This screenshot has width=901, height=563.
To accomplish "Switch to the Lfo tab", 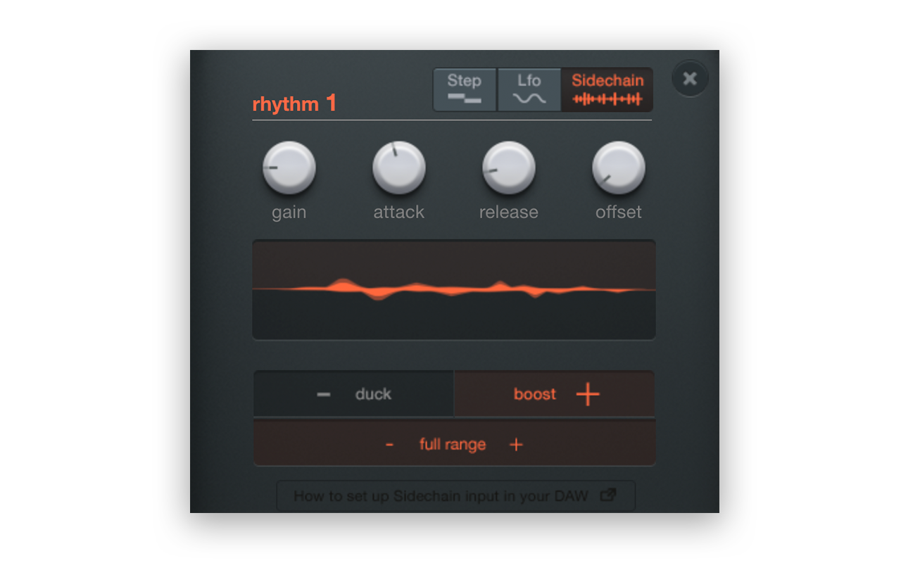I will click(529, 89).
